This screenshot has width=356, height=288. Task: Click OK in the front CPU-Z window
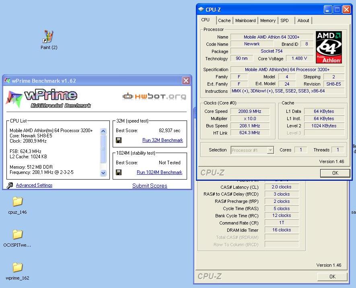pyautogui.click(x=335, y=173)
